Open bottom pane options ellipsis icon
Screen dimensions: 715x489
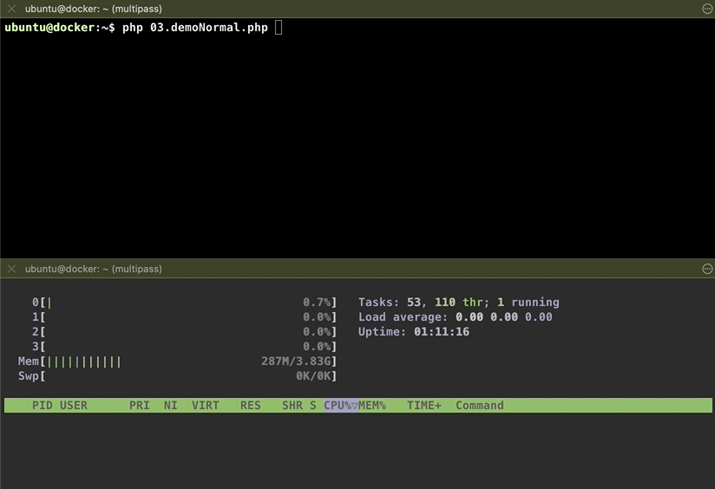707,269
